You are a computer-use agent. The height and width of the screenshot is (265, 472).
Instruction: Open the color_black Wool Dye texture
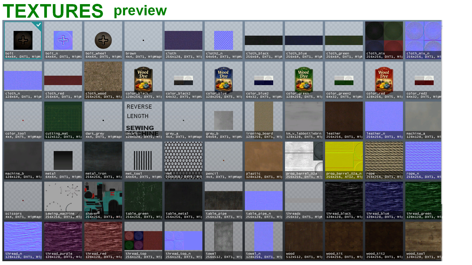[x=143, y=80]
